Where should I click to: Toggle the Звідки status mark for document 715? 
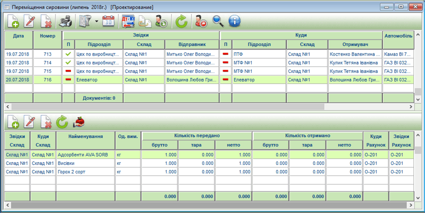point(68,71)
